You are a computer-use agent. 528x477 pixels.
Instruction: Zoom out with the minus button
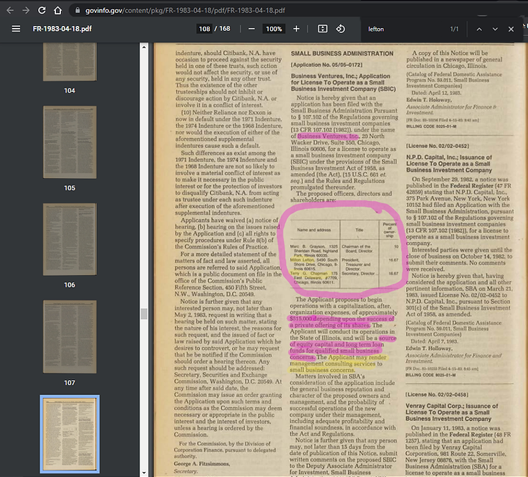point(251,29)
